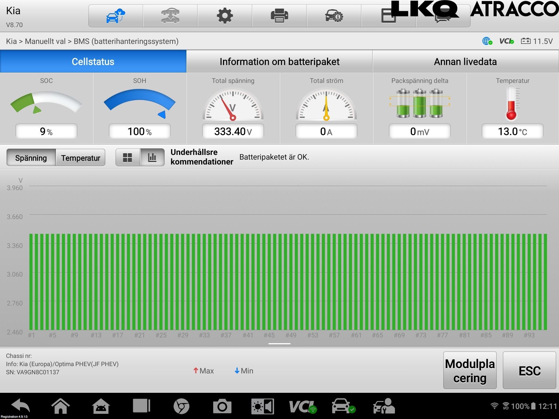Tap the Android back arrow

click(21, 406)
